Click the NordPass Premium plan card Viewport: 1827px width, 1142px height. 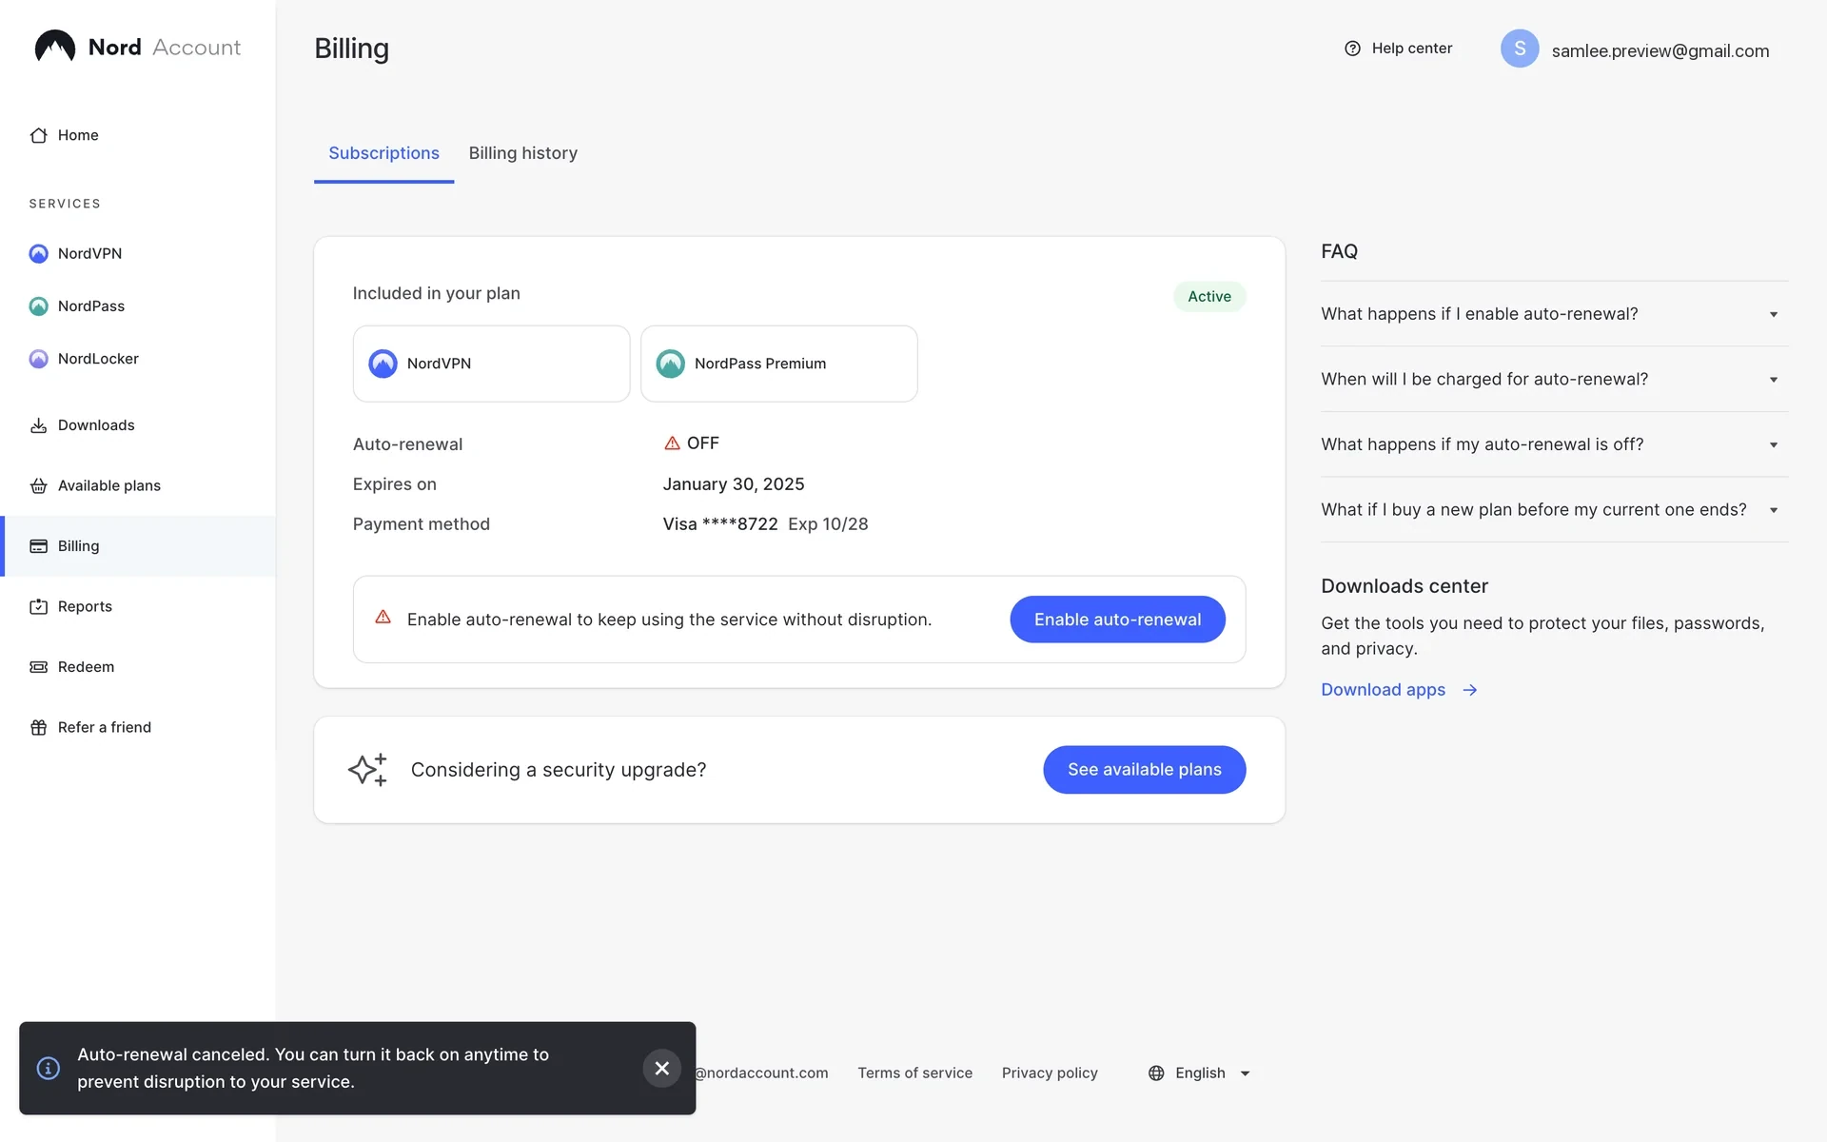tap(779, 364)
